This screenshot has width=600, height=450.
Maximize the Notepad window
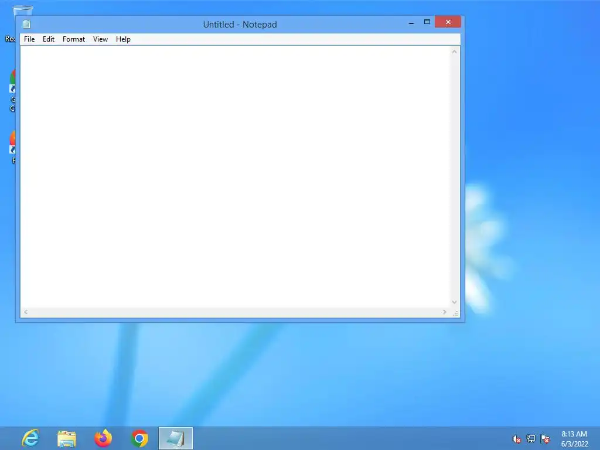427,22
